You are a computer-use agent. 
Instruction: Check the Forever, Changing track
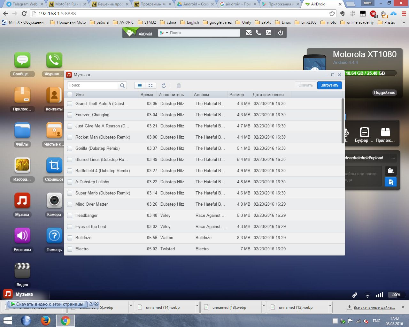point(70,115)
